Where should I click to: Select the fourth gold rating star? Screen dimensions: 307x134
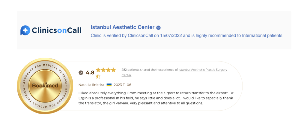113,70
